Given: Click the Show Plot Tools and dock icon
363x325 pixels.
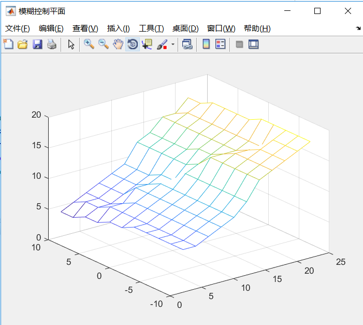Looking at the screenshot, I should [254, 44].
